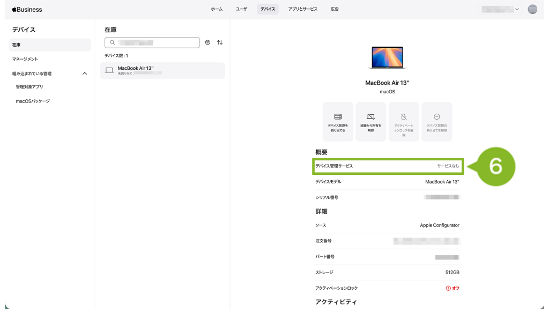This screenshot has width=549, height=309.
Task: Open 管理対象アプリ in the sidebar
Action: pyautogui.click(x=29, y=87)
